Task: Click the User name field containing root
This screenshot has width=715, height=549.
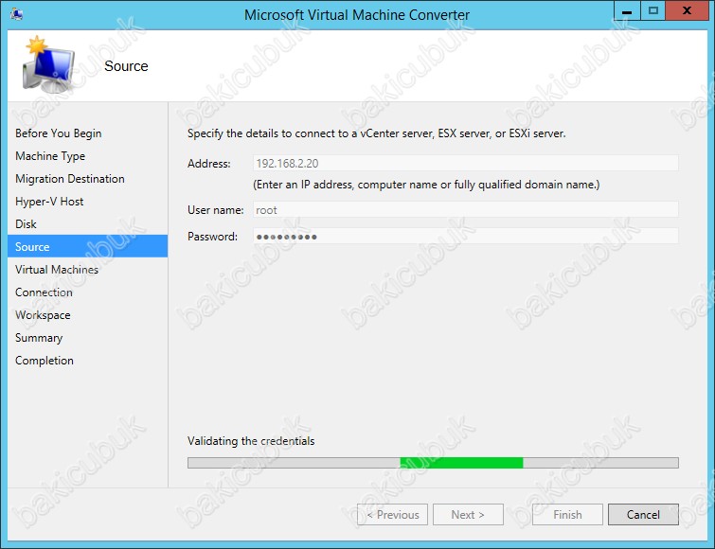Action: click(466, 209)
